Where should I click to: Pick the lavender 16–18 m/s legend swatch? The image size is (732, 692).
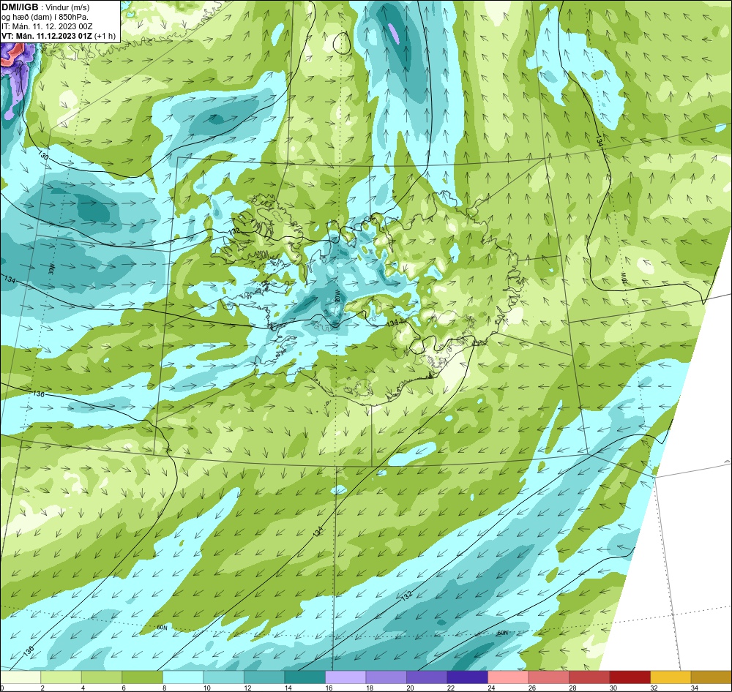pyautogui.click(x=346, y=677)
